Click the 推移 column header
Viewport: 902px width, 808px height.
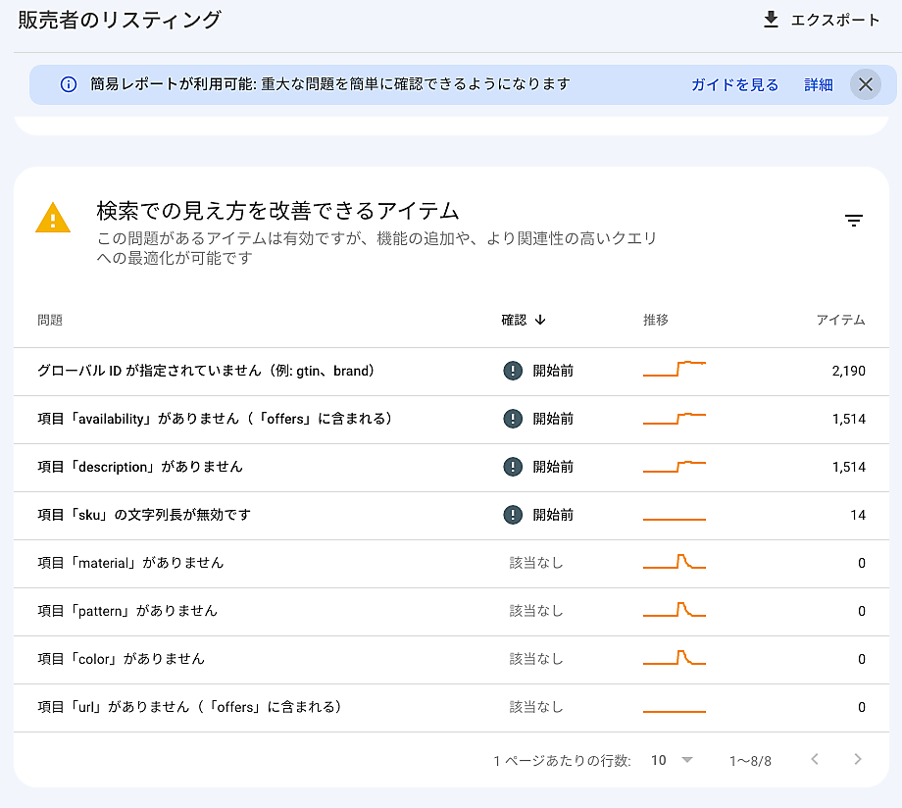tap(656, 320)
